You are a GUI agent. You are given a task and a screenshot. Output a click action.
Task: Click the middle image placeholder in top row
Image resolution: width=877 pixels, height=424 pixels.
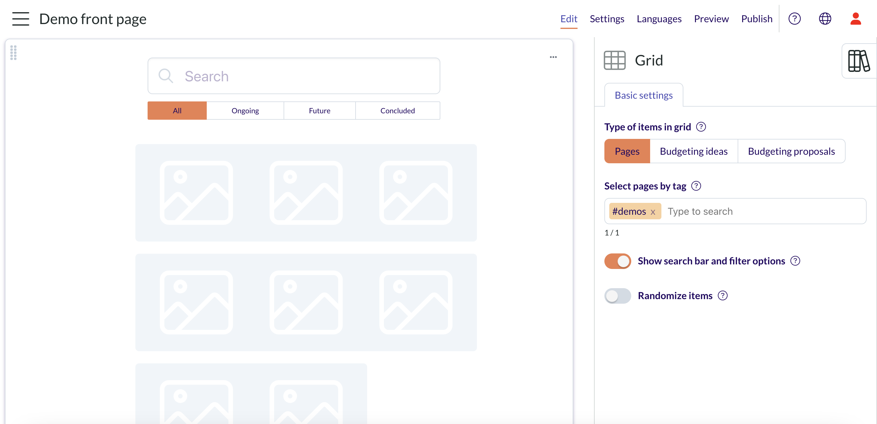306,193
